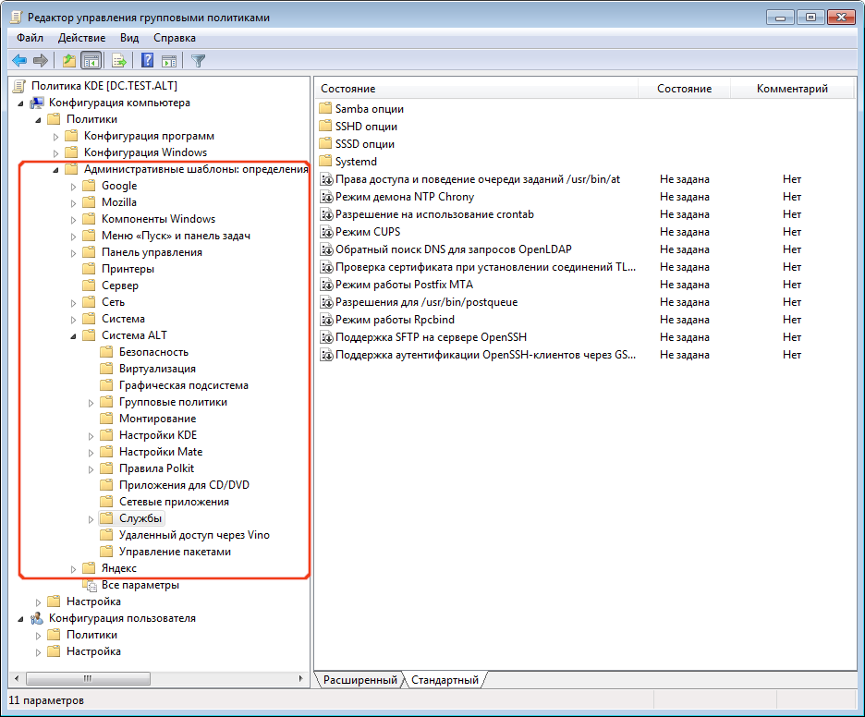
Task: Expand the Настройки KDE node
Action: click(91, 436)
